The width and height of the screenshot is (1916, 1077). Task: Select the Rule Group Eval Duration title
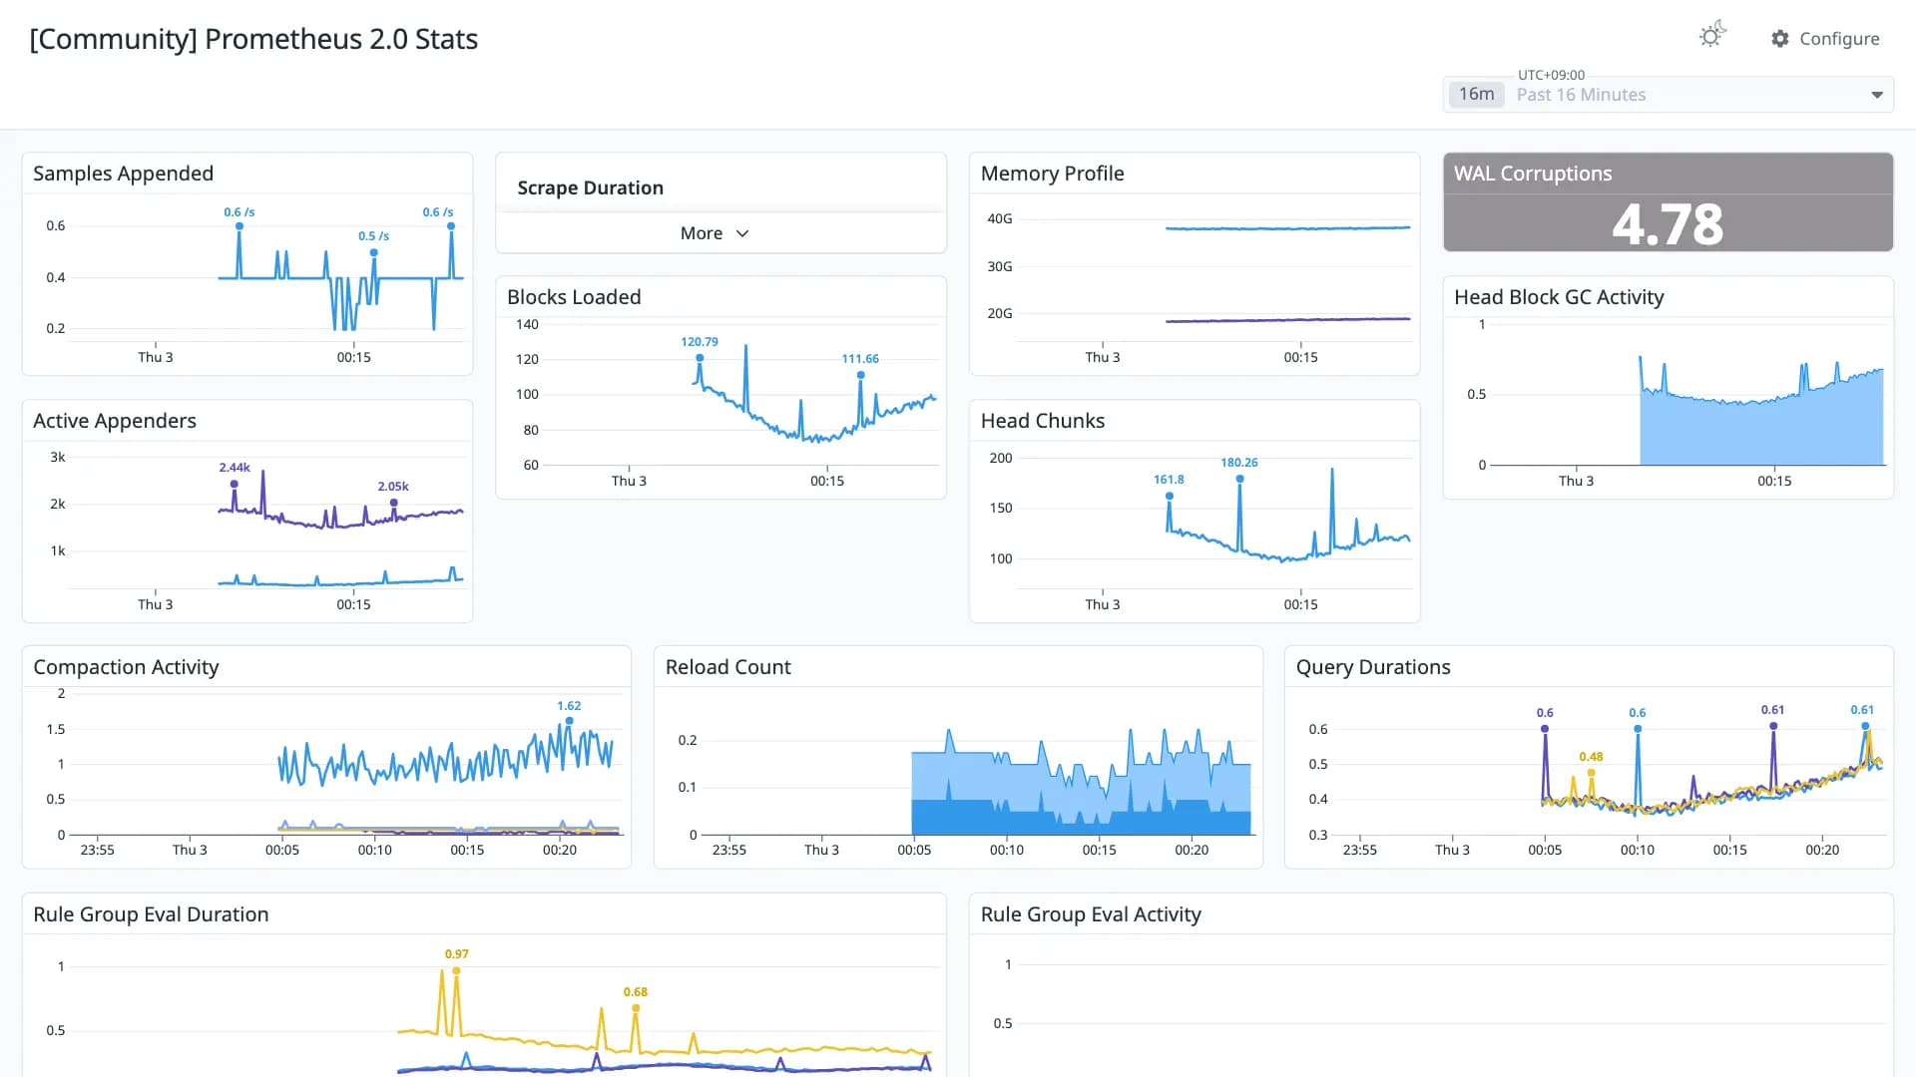151,914
